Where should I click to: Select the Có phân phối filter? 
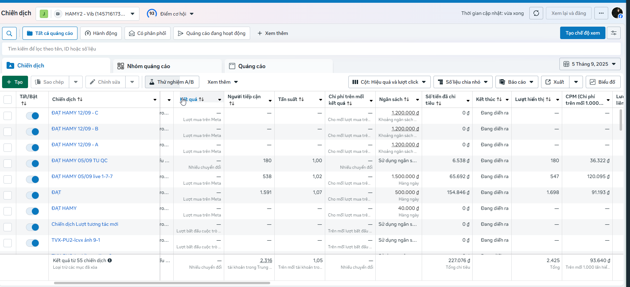(147, 33)
